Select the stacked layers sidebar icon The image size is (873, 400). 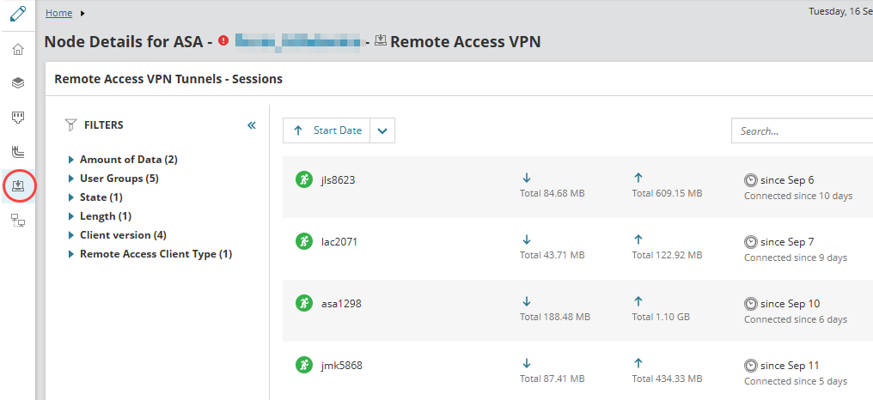(17, 82)
